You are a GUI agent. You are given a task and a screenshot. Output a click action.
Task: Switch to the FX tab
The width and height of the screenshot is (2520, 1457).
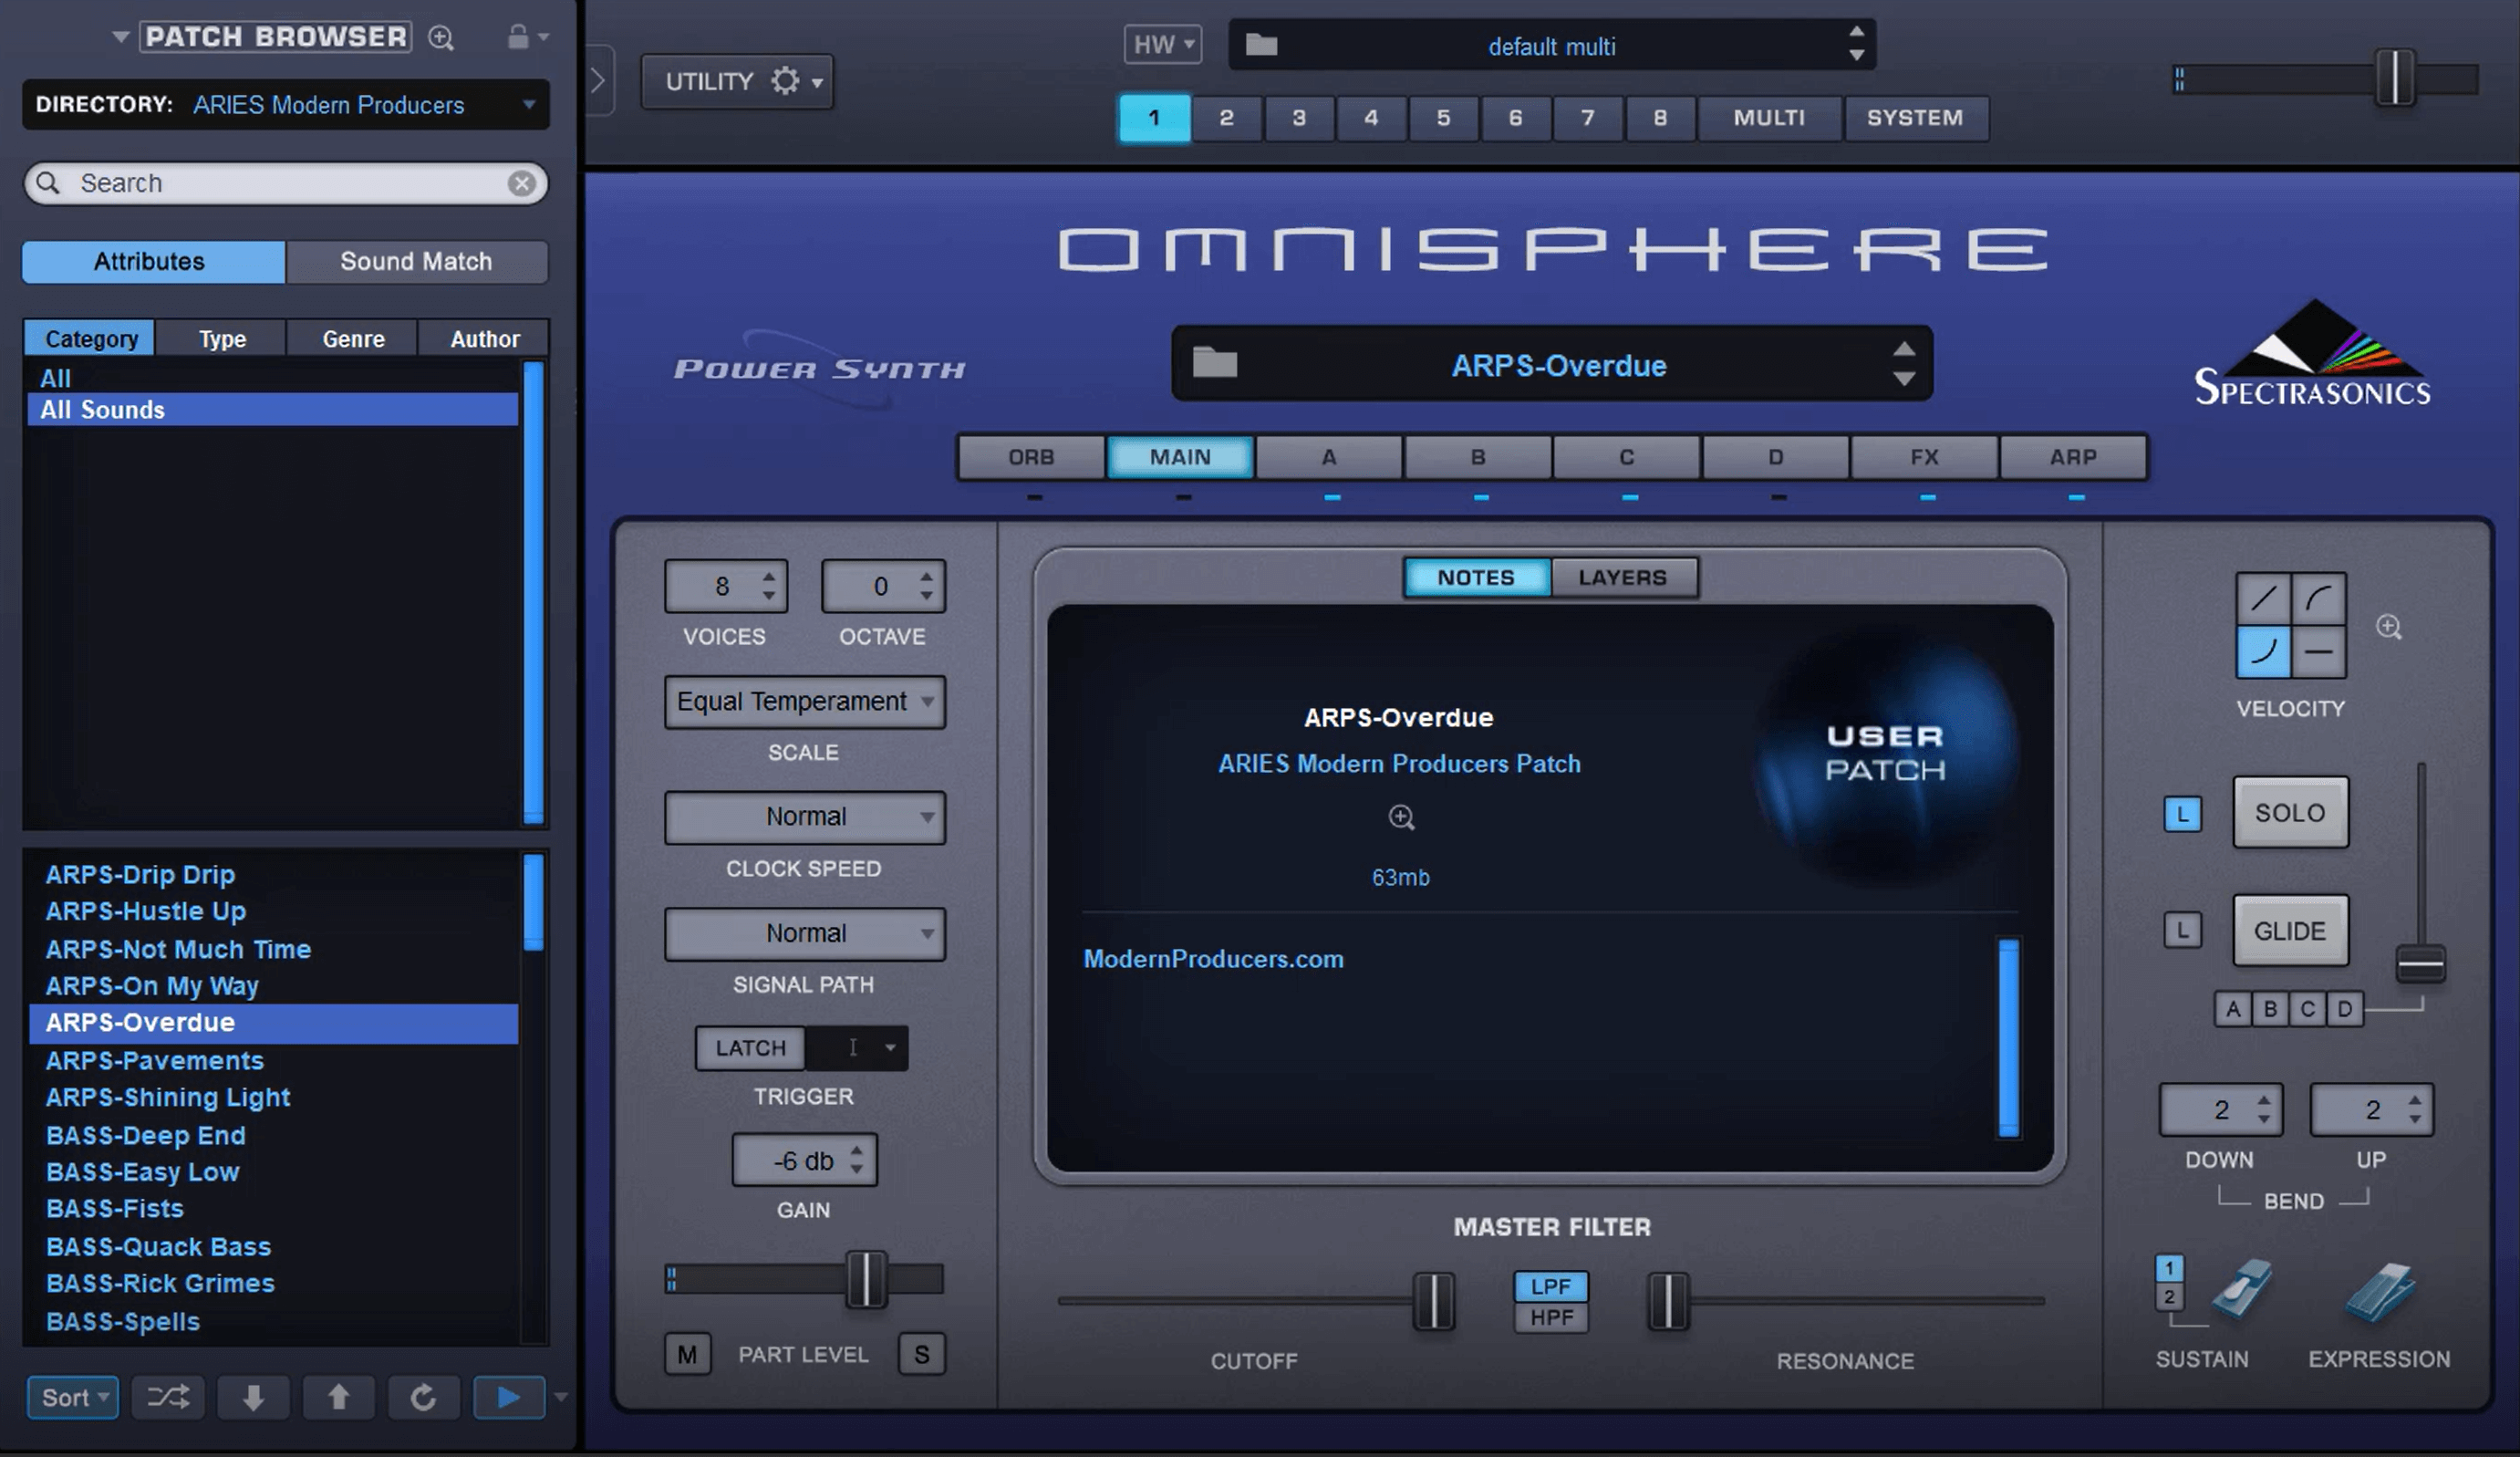point(1924,457)
